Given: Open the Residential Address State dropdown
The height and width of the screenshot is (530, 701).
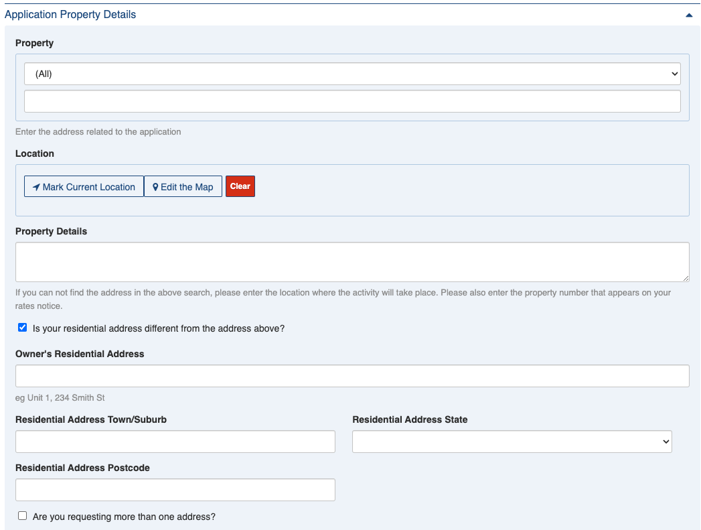Looking at the screenshot, I should [512, 442].
